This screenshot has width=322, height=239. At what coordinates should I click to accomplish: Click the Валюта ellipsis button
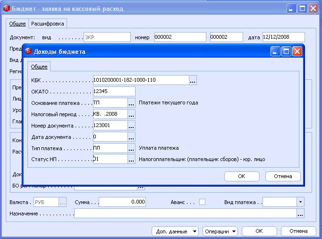(x=62, y=202)
